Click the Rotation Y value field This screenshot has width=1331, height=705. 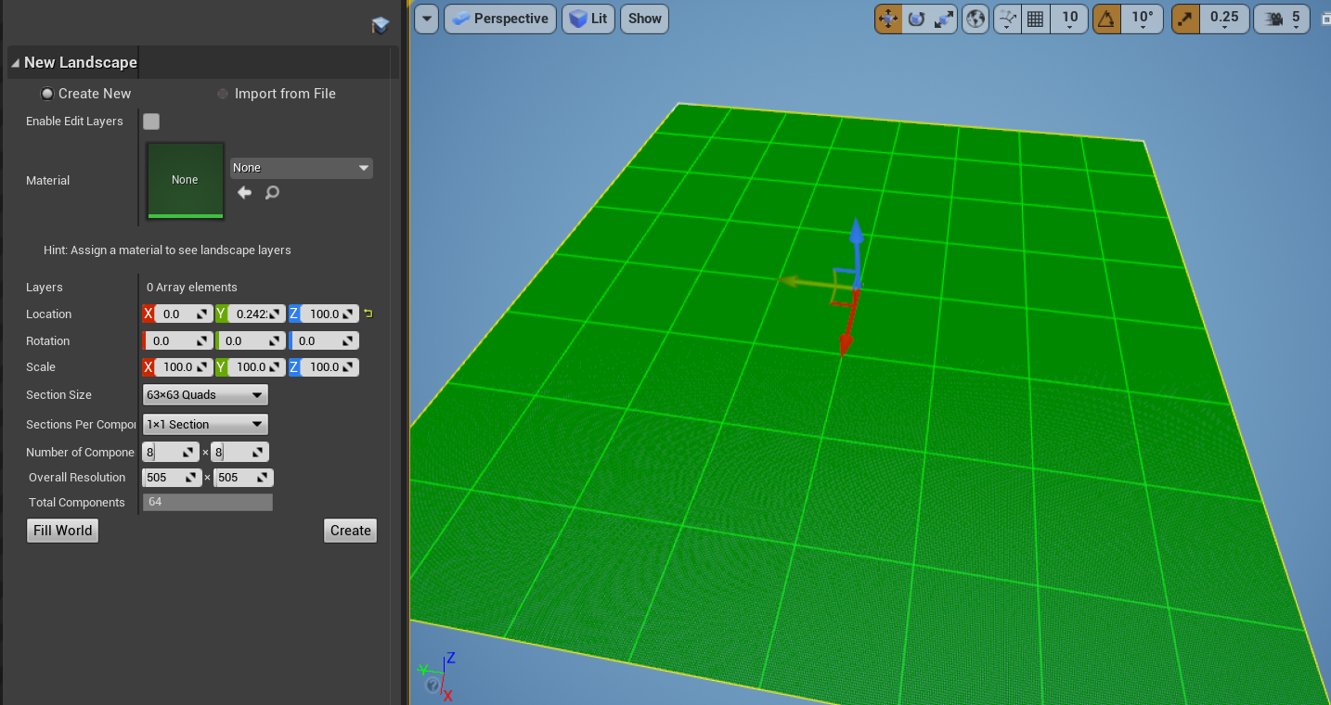click(251, 341)
